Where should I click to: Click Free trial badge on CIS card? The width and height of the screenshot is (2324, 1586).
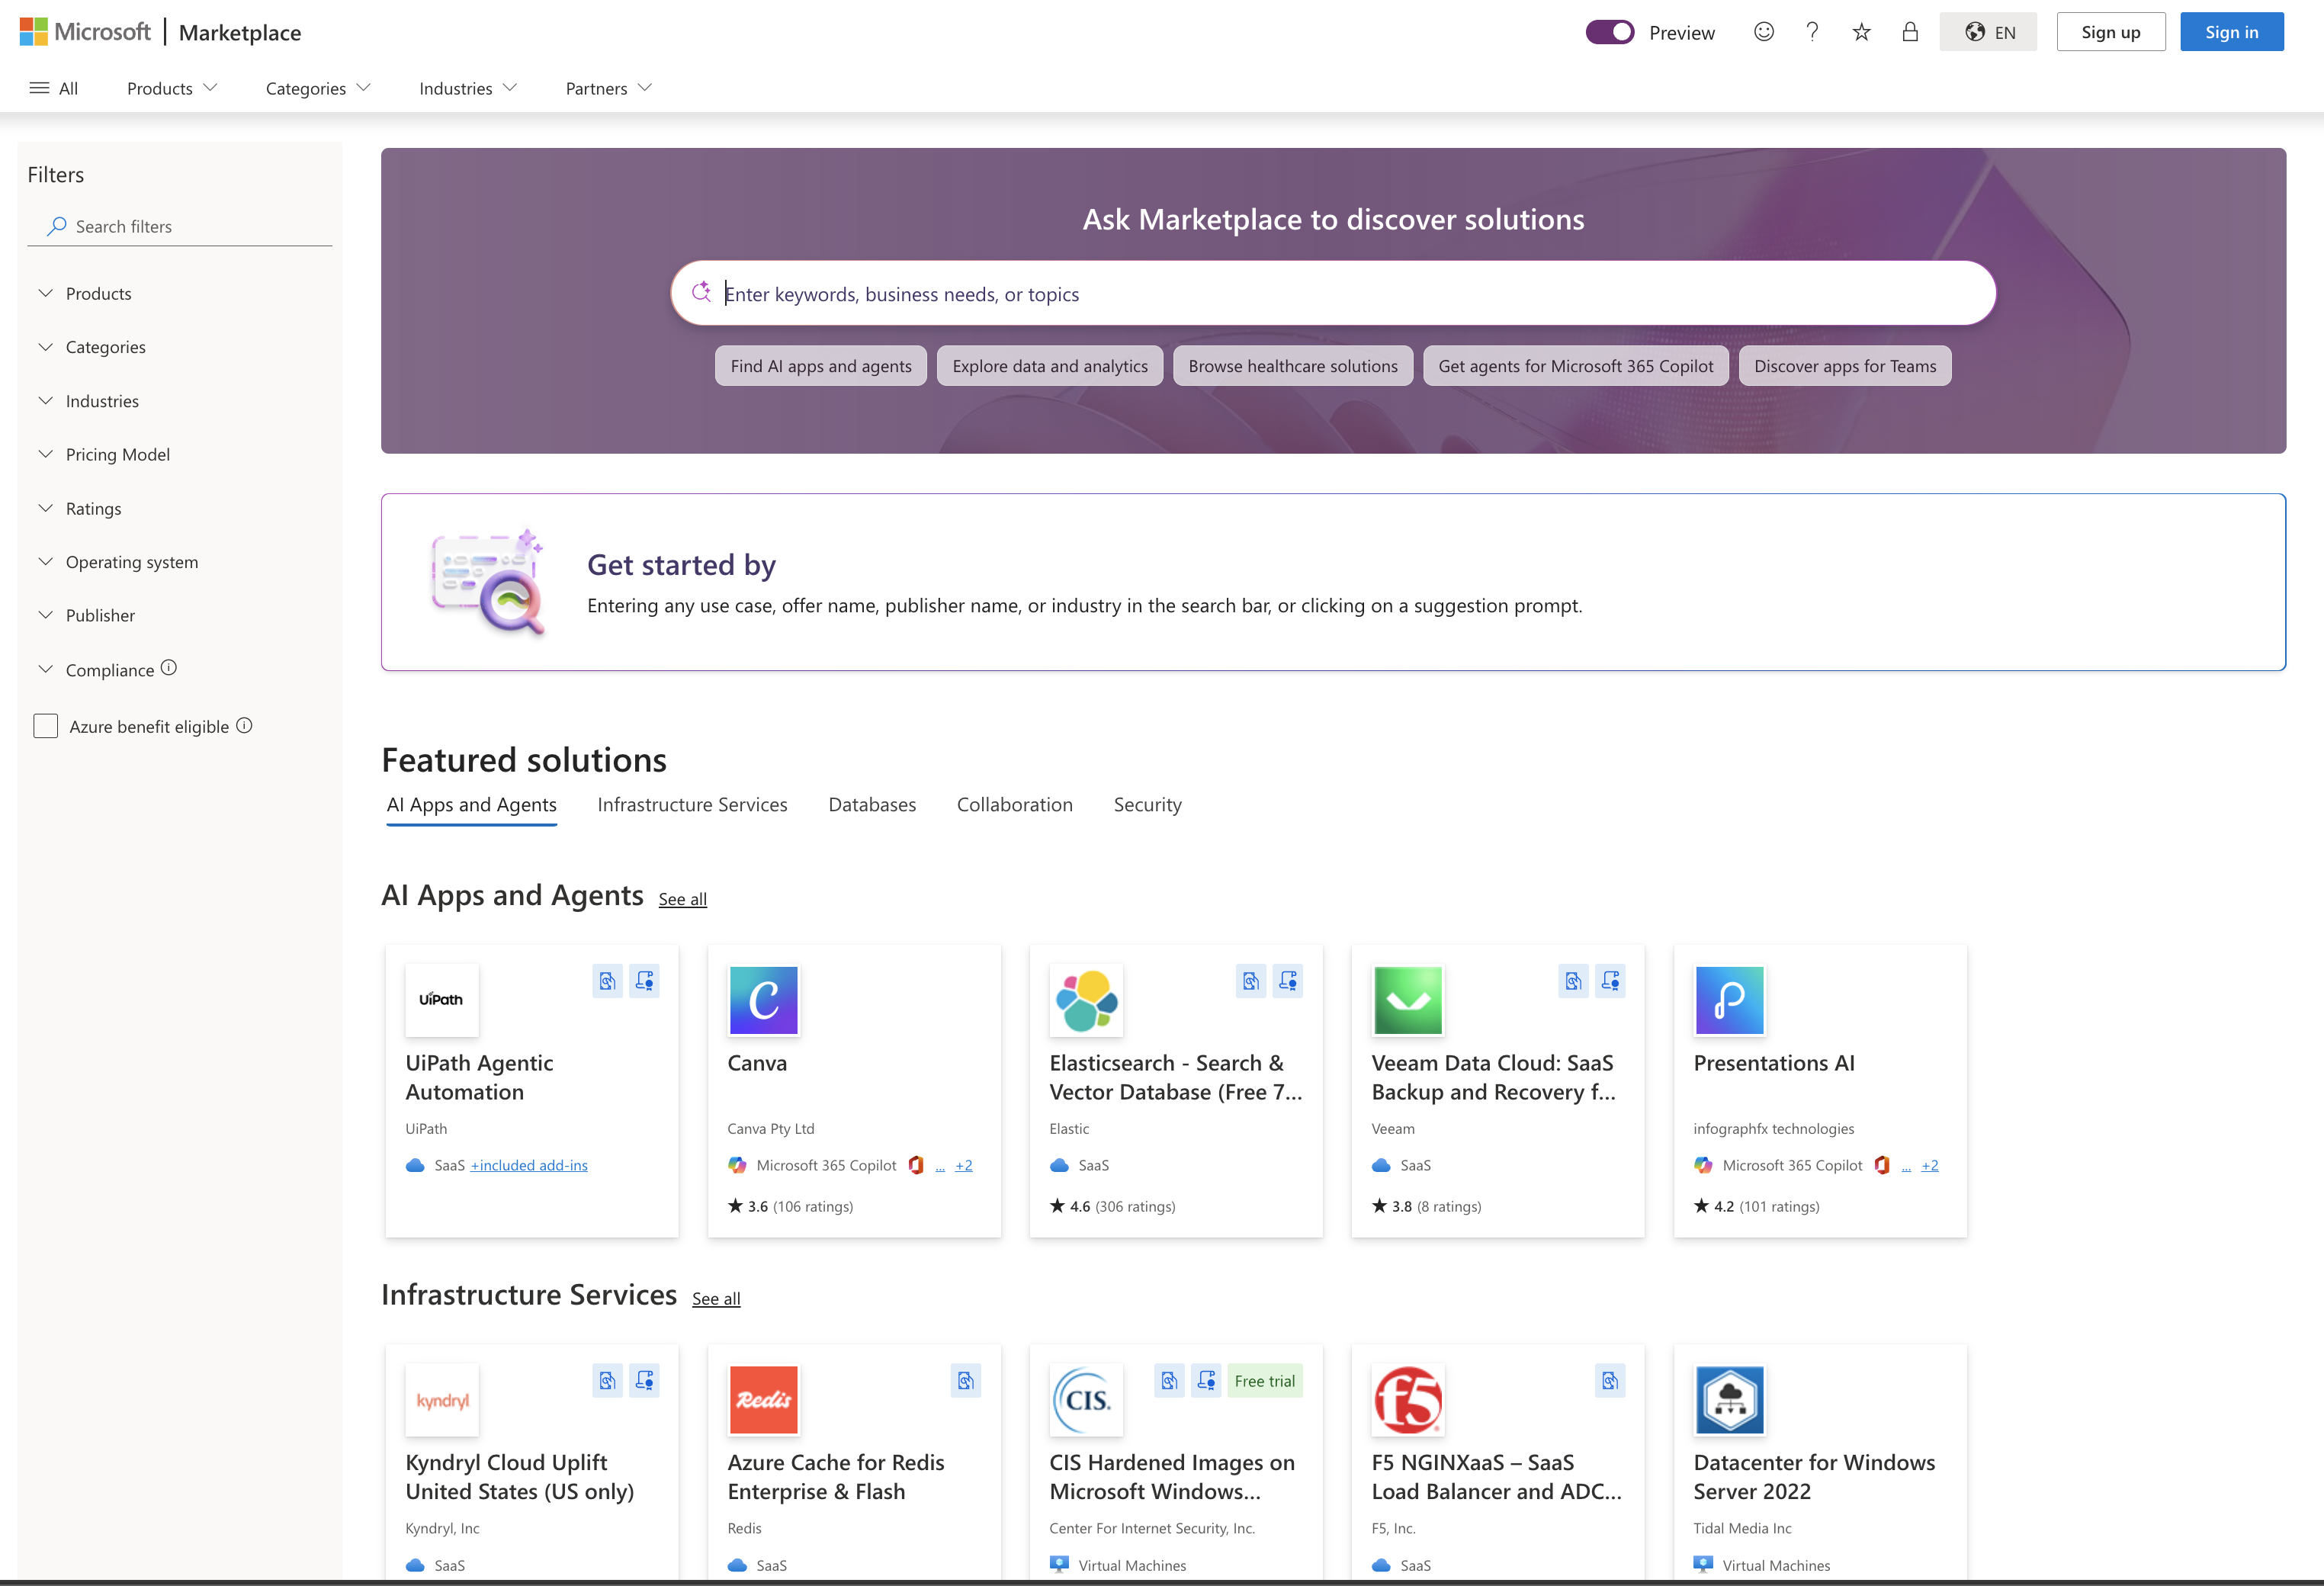pos(1264,1381)
